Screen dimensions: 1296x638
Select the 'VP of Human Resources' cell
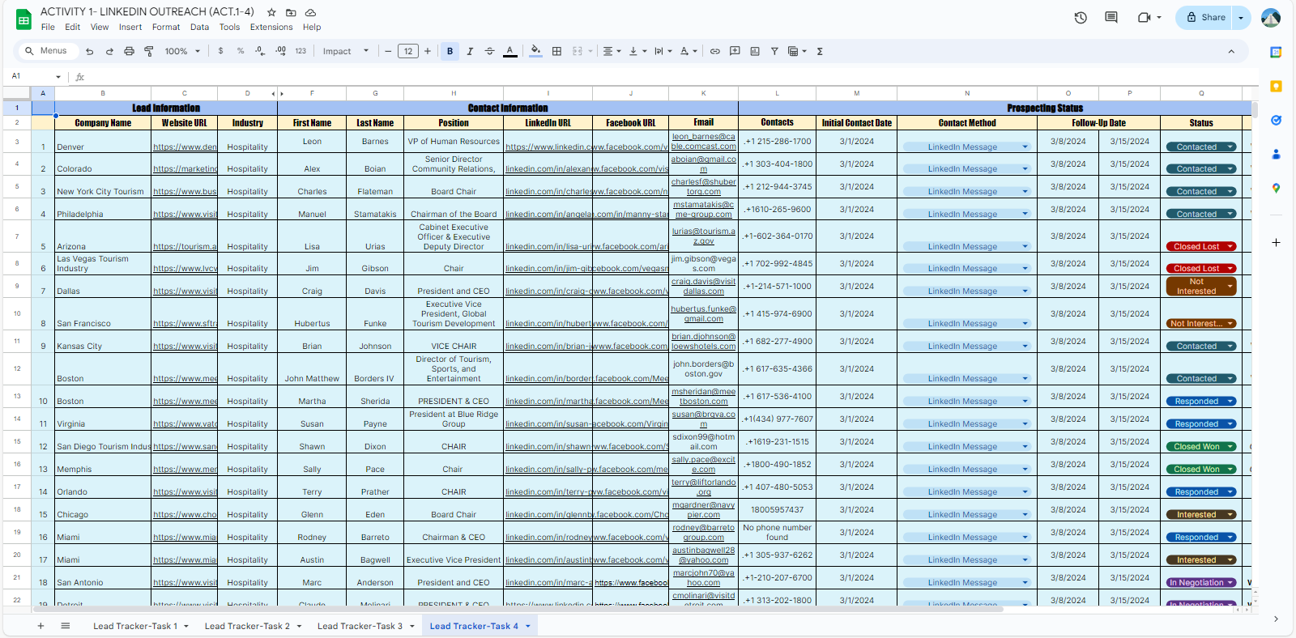(x=454, y=142)
